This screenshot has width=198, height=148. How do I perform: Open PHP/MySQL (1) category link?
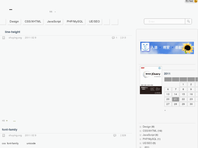(151, 139)
